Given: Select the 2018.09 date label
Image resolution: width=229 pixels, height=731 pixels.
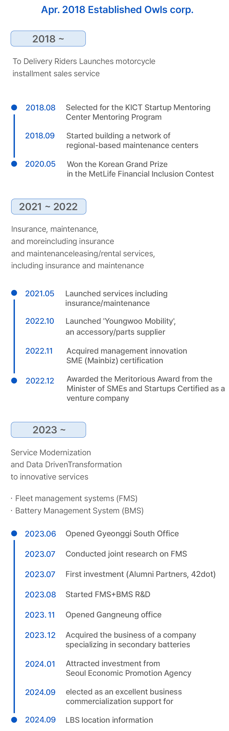Looking at the screenshot, I should click(40, 136).
